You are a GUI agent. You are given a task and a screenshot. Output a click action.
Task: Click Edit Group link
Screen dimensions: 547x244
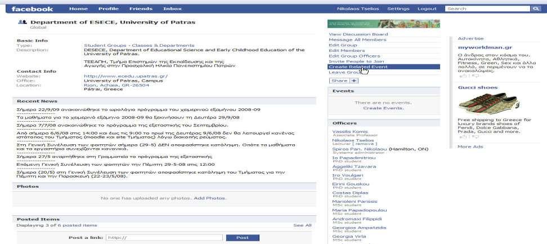343,45
